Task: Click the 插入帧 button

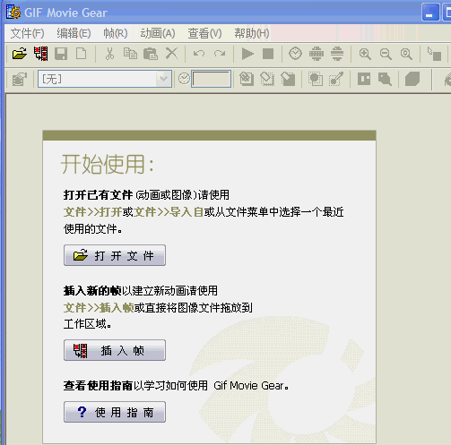Action: (115, 350)
